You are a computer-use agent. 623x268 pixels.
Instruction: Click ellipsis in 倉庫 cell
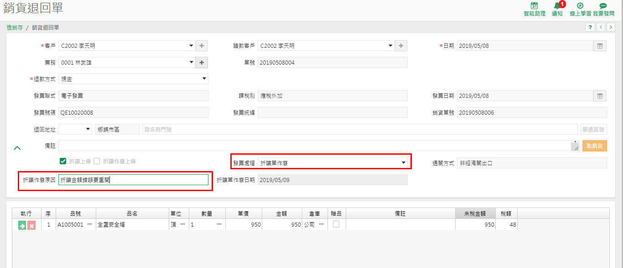321,224
